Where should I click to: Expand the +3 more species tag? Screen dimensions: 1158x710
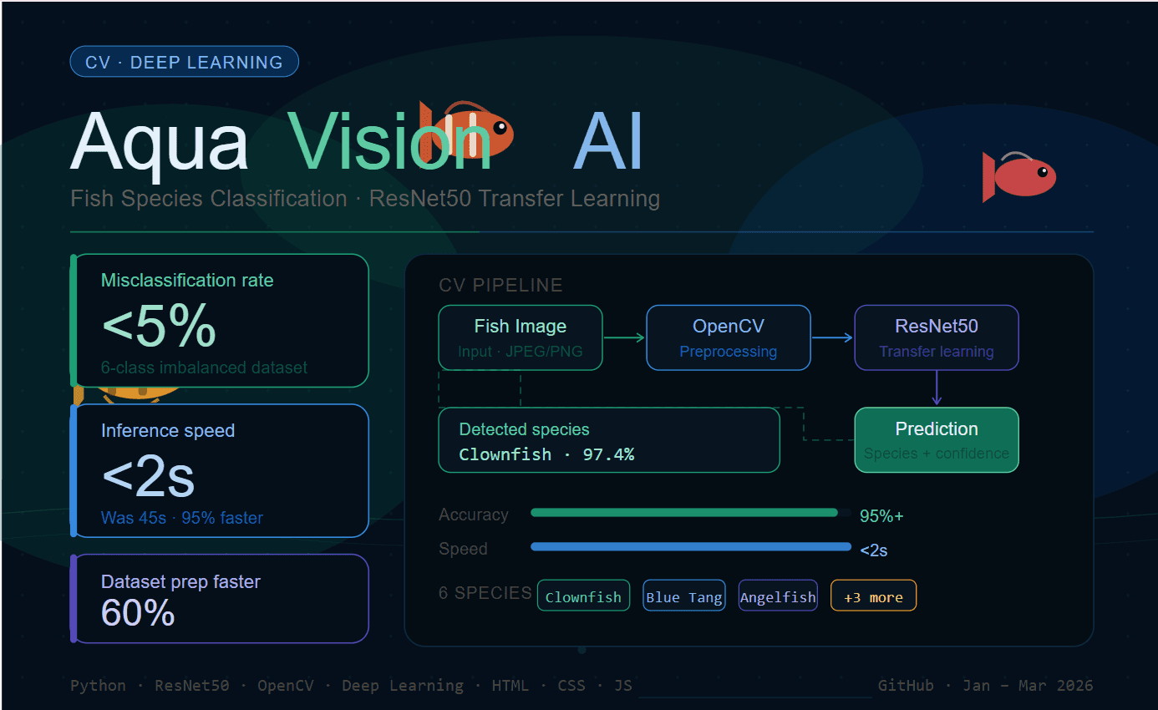click(x=873, y=596)
